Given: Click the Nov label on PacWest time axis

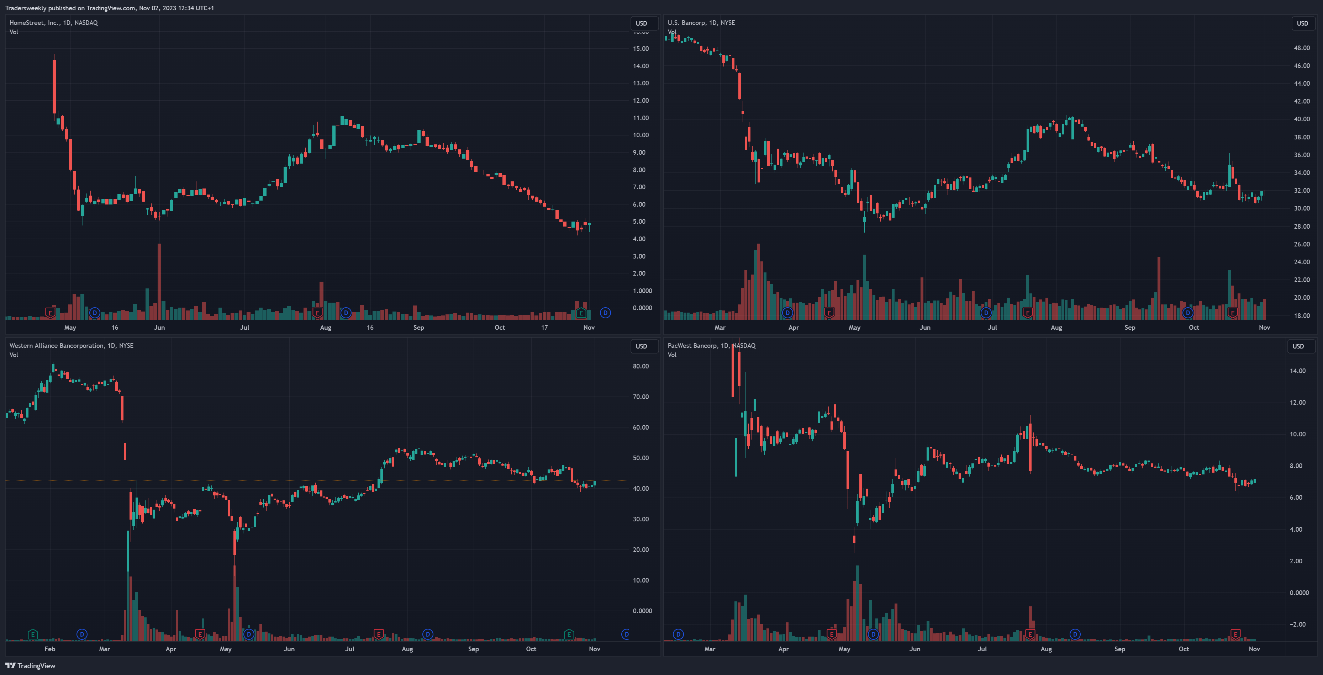Looking at the screenshot, I should (1254, 649).
